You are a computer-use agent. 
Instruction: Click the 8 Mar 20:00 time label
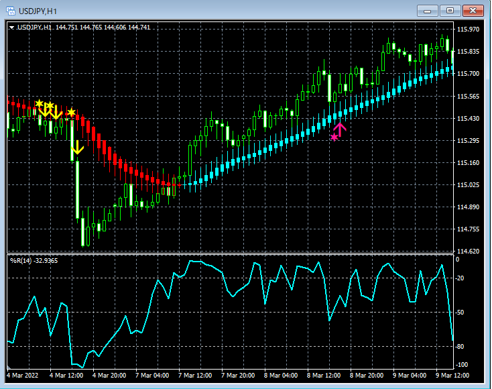pos(367,376)
